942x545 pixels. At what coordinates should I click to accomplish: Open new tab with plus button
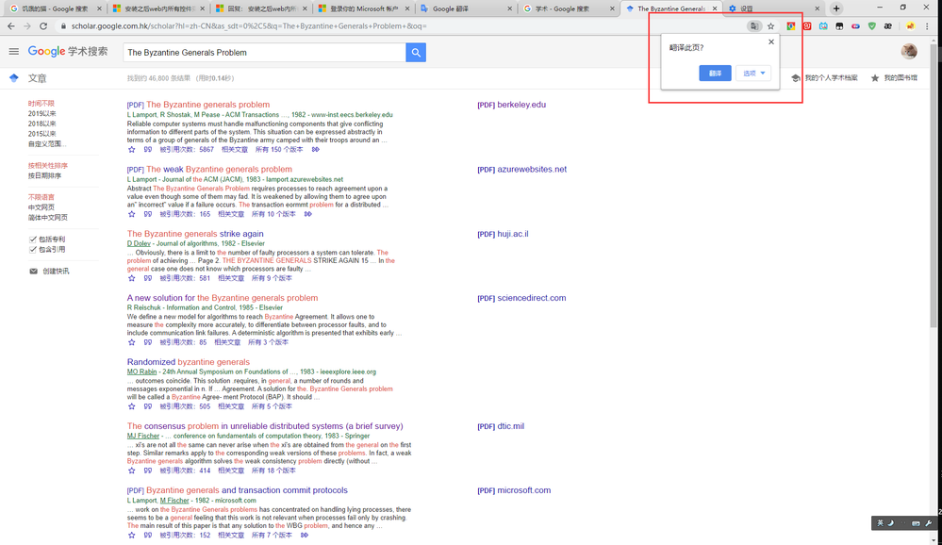[x=836, y=8]
